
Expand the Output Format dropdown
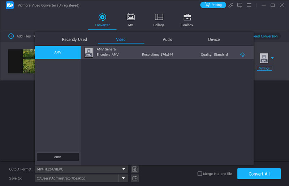click(x=124, y=169)
